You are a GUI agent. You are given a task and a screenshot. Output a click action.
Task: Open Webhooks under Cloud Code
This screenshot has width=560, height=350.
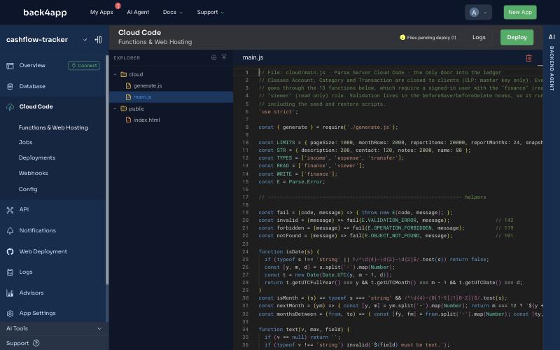pyautogui.click(x=33, y=173)
